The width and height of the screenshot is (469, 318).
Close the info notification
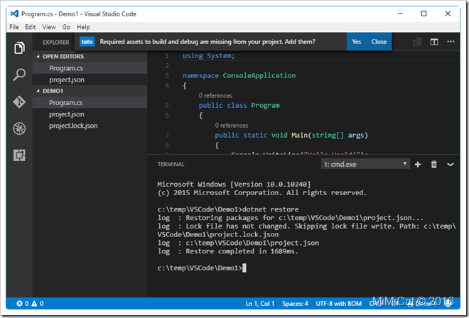point(379,42)
